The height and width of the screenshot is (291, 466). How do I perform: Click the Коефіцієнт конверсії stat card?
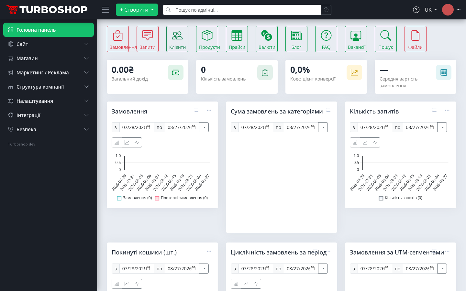326,77
